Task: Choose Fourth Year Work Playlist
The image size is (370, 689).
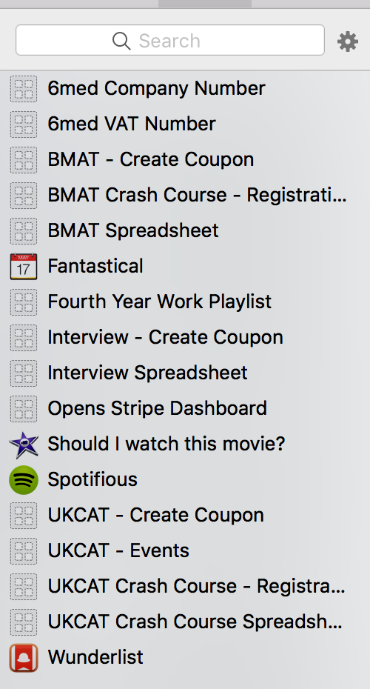Action: pyautogui.click(x=185, y=302)
